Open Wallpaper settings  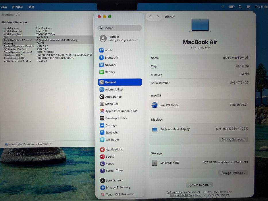point(120,140)
